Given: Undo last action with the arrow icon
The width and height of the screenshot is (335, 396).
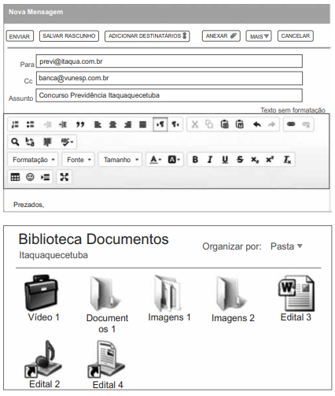Looking at the screenshot, I should coord(257,124).
